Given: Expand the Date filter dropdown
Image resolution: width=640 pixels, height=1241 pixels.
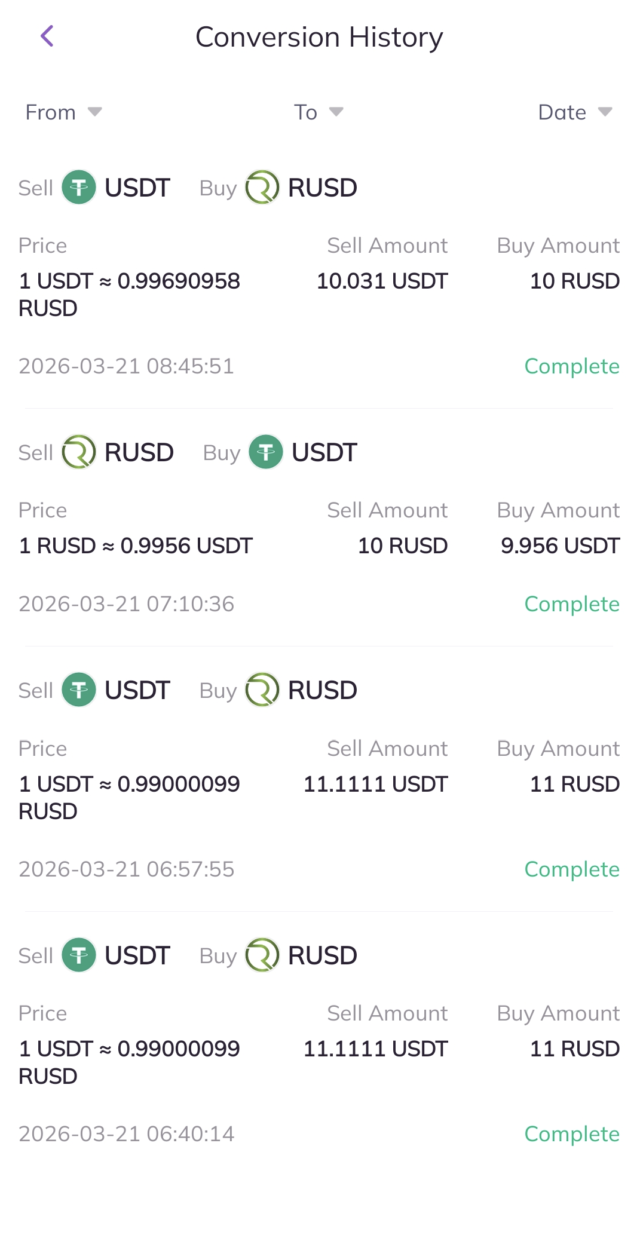Looking at the screenshot, I should point(574,112).
